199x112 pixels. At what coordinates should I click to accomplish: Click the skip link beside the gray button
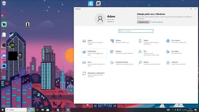pyautogui.click(x=157, y=22)
